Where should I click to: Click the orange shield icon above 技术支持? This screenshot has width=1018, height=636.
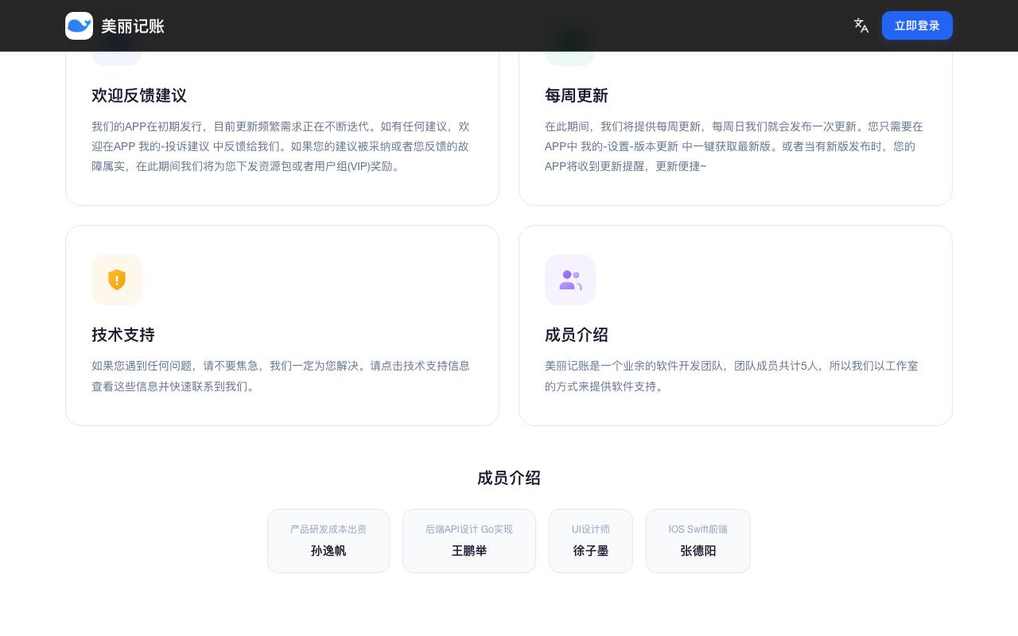pyautogui.click(x=117, y=280)
